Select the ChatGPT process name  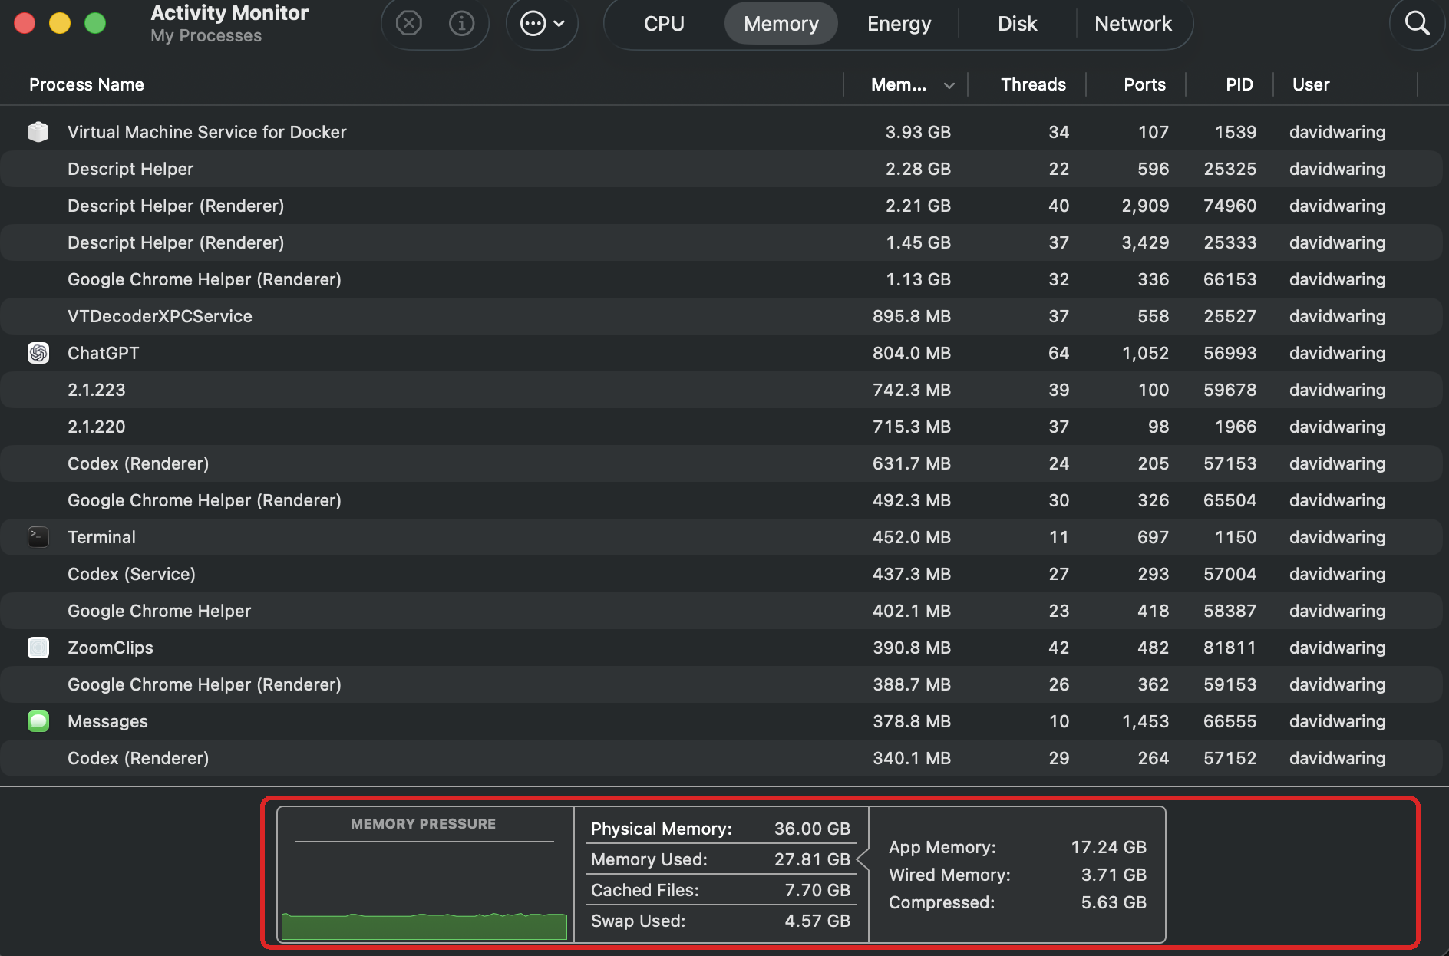coord(103,353)
